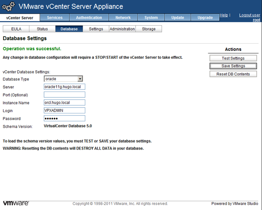
Task: Focus the Port (Optional) field
Action: [64, 94]
